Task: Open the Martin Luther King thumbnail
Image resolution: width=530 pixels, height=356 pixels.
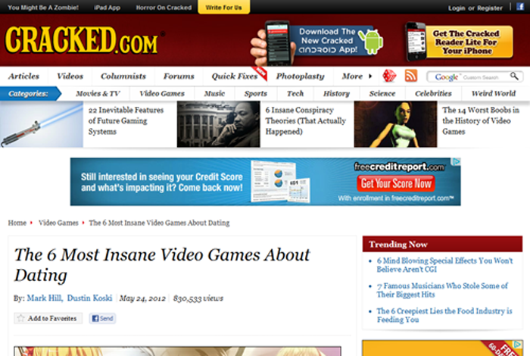Action: (x=218, y=124)
